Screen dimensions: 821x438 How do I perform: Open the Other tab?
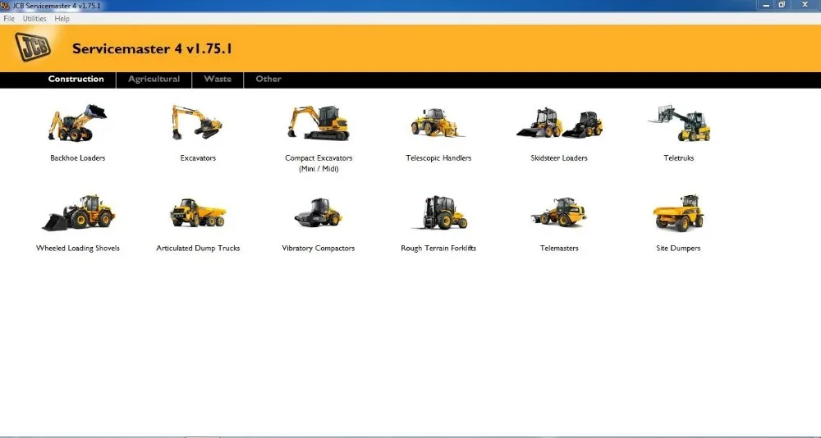[268, 79]
